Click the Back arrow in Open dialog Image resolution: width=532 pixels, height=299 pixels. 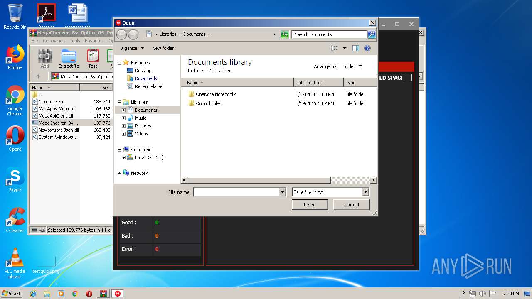click(121, 34)
